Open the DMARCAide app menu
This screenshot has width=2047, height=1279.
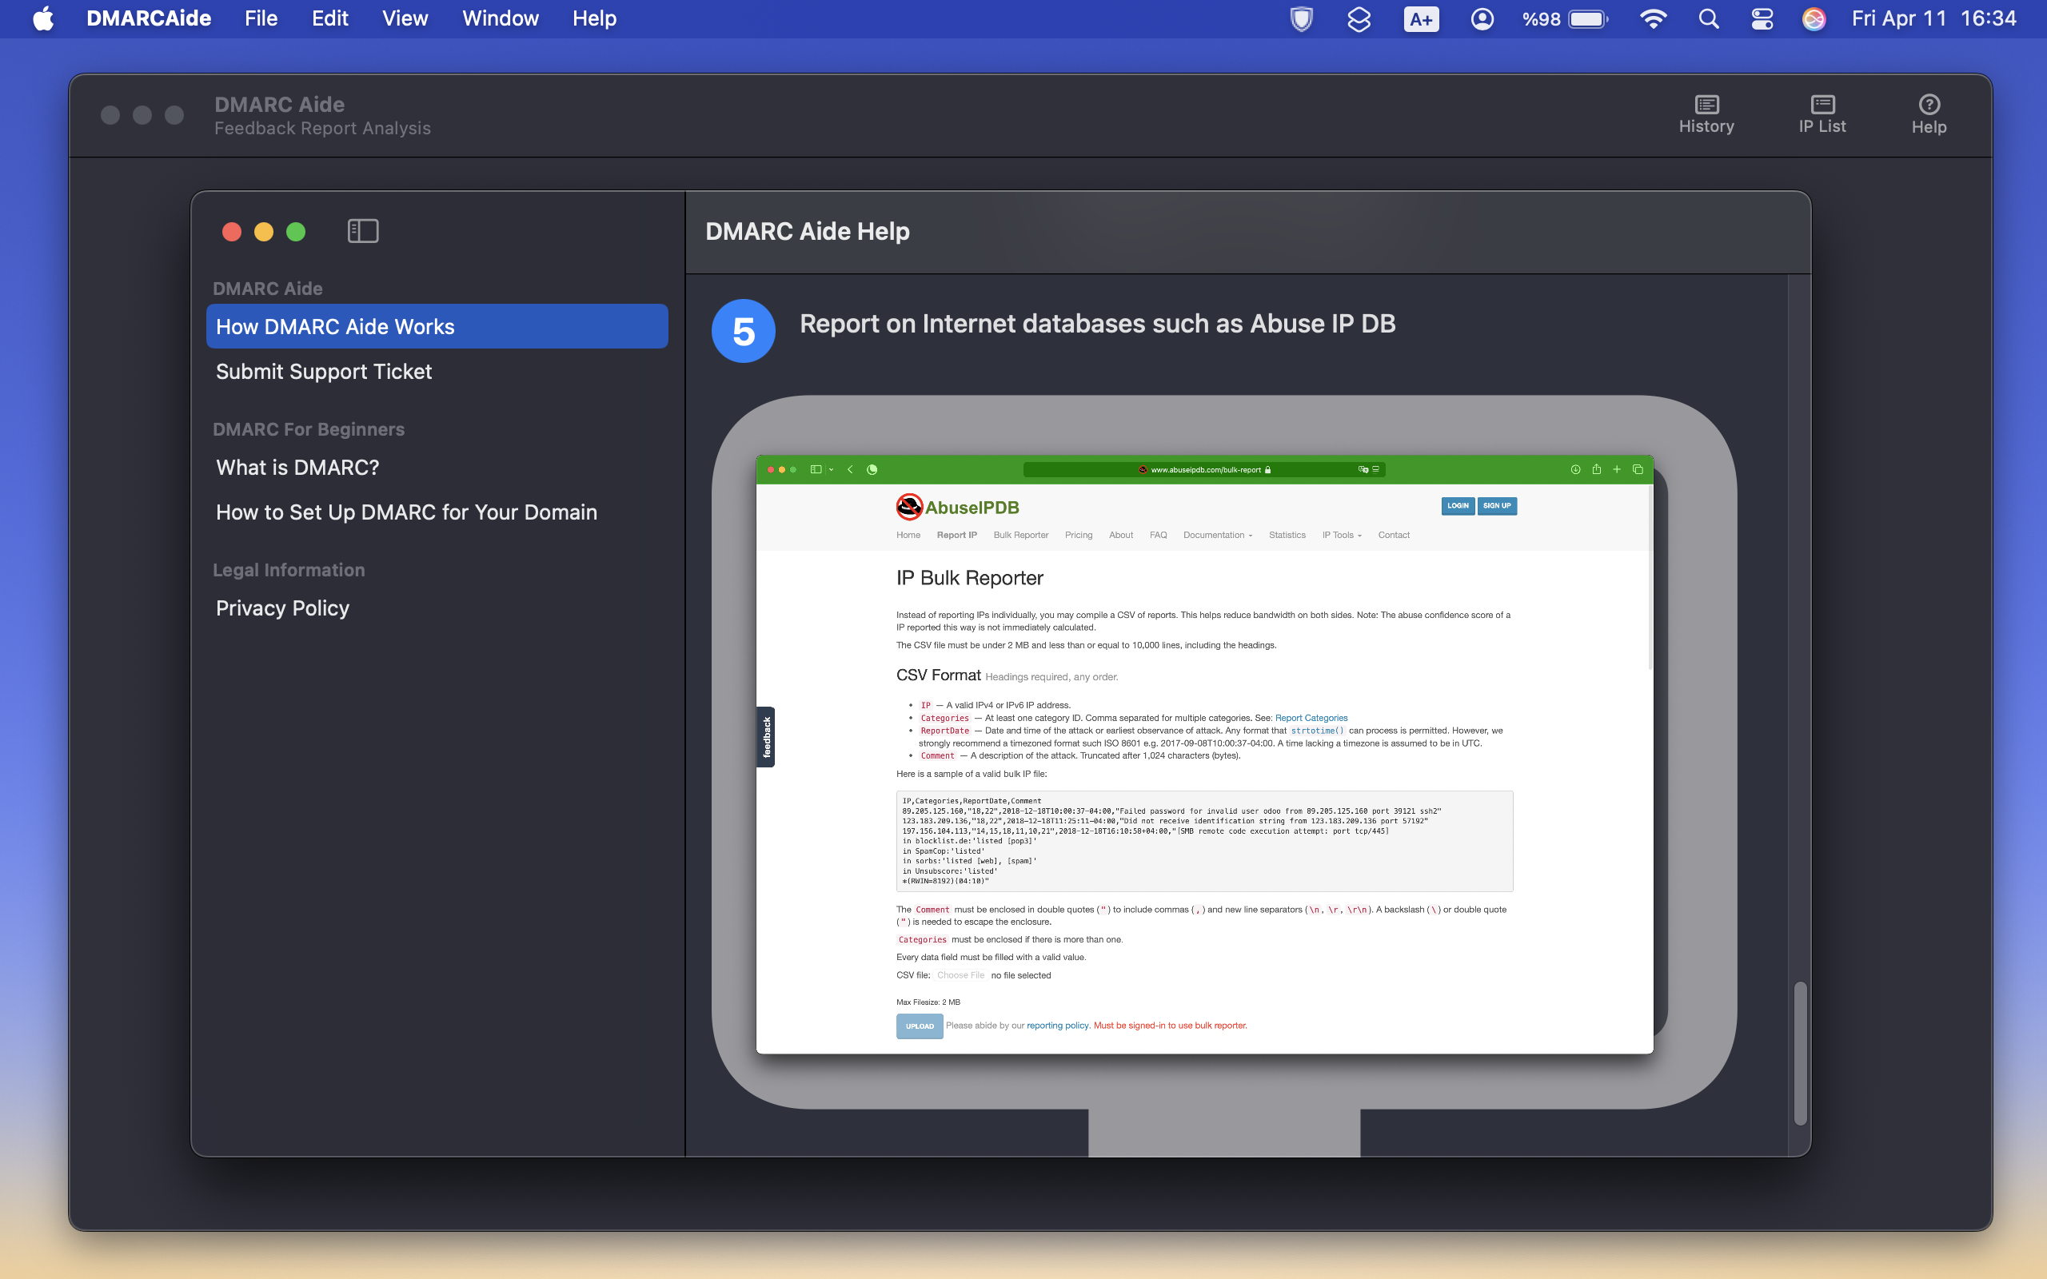point(149,18)
